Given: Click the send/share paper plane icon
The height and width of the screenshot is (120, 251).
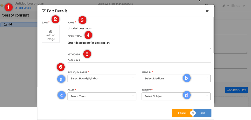Looking at the screenshot, I should click(x=223, y=6).
